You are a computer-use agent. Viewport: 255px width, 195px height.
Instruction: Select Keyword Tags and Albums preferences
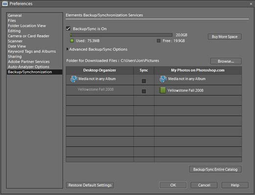[32, 51]
